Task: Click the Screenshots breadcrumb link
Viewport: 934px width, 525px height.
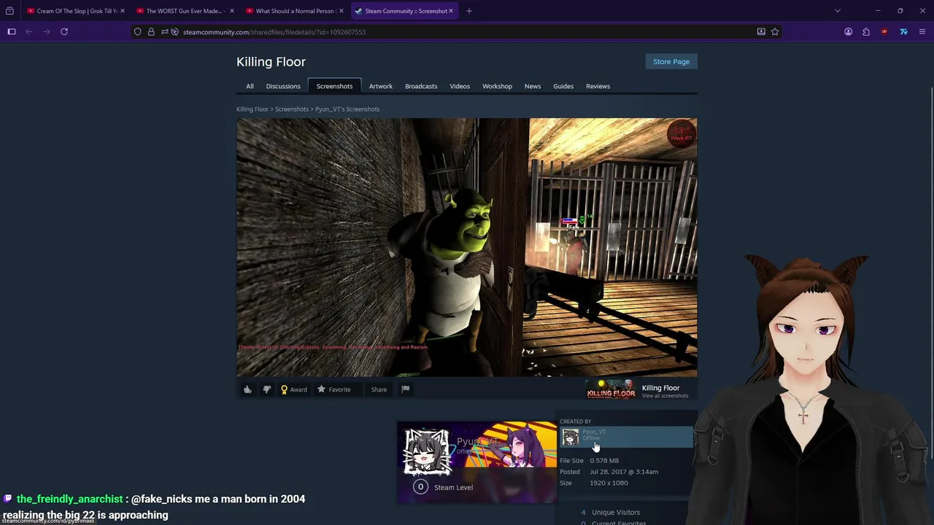Action: (x=292, y=109)
